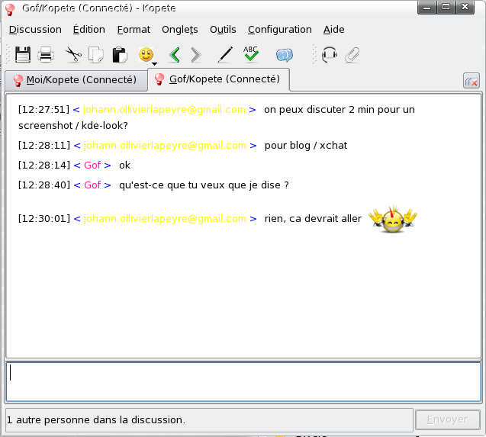Click the [12:30:01] timestamp
This screenshot has height=437, width=486.
44,219
